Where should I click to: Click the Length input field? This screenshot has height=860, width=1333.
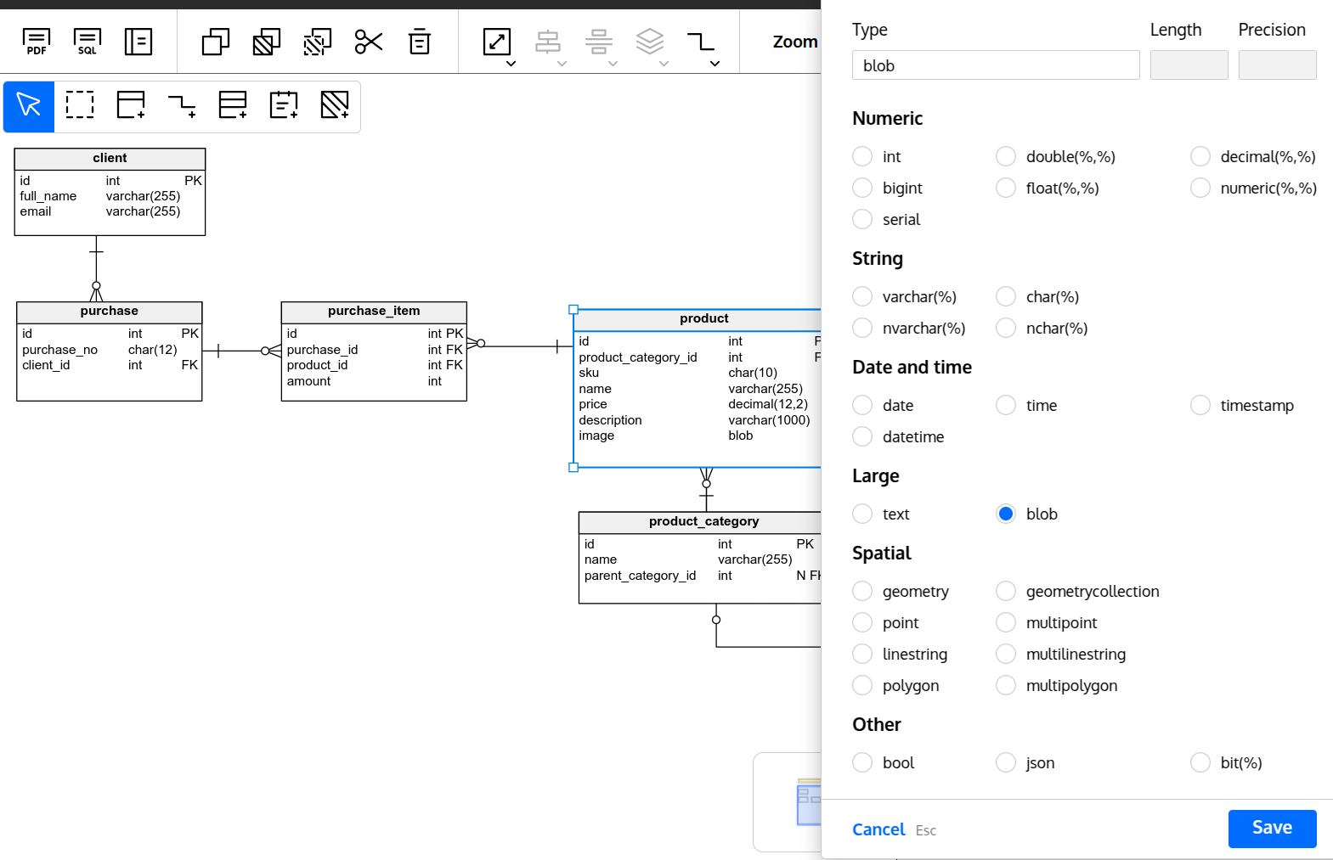coord(1189,65)
